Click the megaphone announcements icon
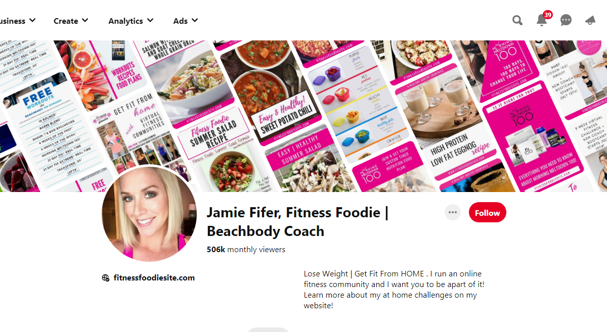The width and height of the screenshot is (607, 332). (590, 20)
